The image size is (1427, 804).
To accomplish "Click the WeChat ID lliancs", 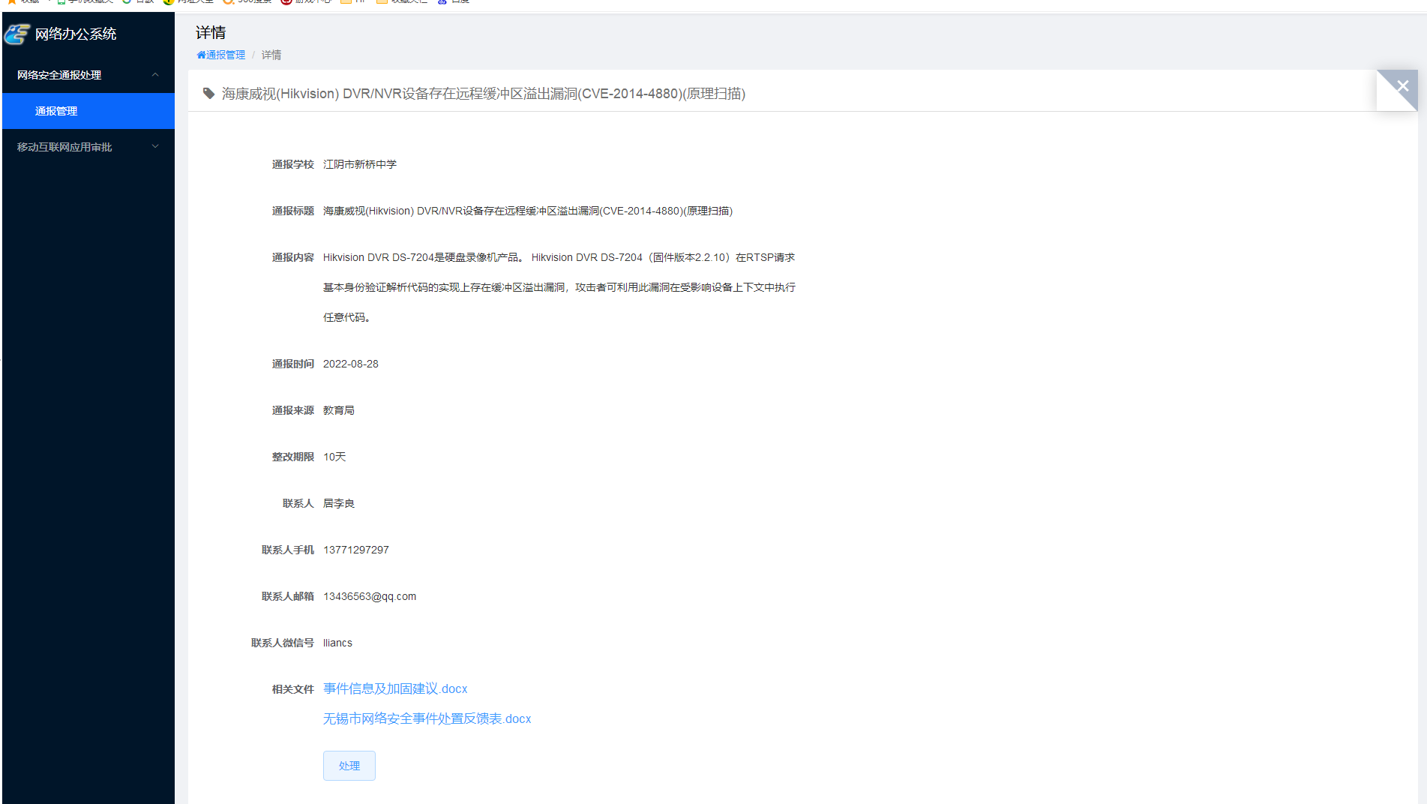I will [337, 643].
